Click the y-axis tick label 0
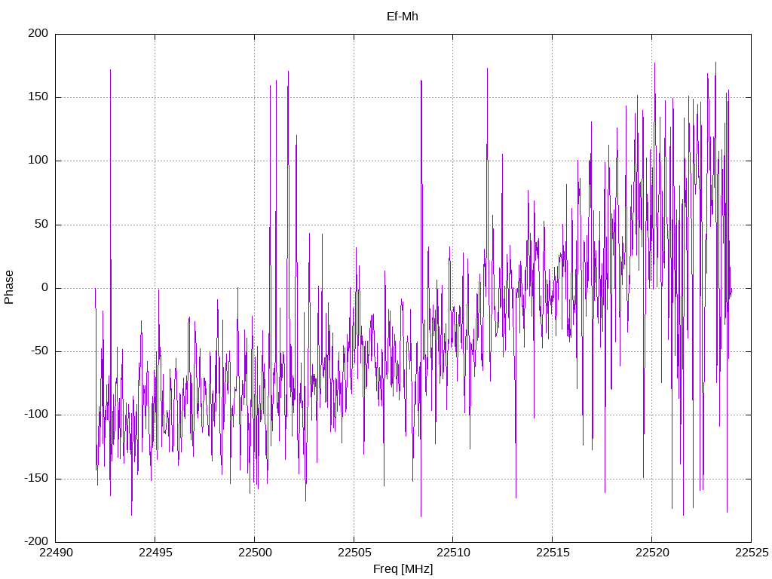Screen dimensions: 772x579 (44, 287)
